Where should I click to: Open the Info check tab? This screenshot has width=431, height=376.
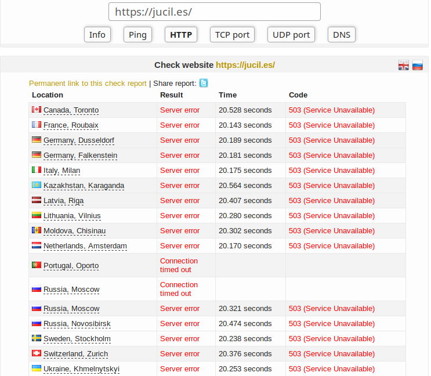click(x=97, y=35)
